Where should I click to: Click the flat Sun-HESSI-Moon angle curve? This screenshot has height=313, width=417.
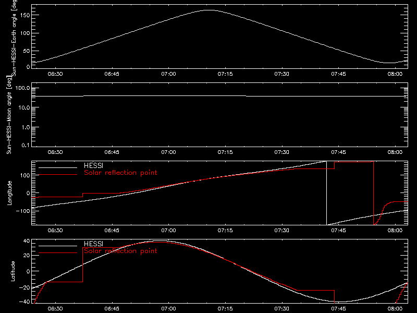tap(219, 96)
